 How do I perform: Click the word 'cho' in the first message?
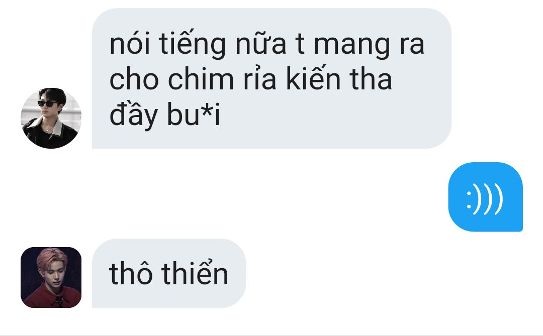(134, 79)
